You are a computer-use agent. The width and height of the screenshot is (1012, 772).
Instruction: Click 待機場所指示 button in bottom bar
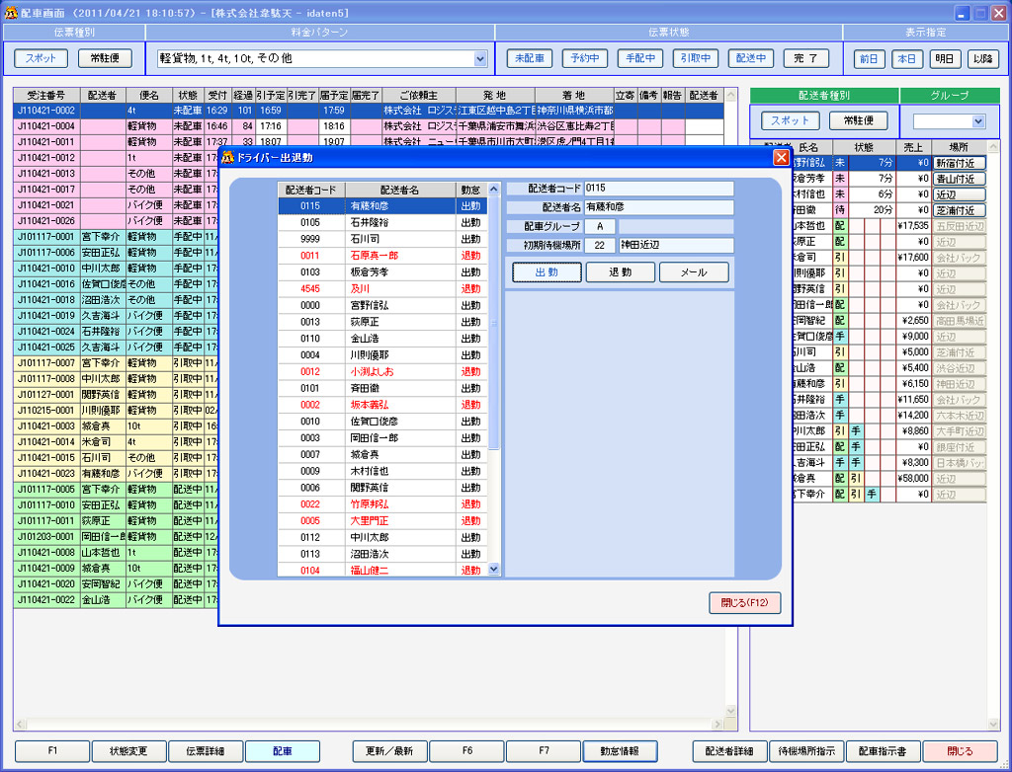[x=806, y=751]
